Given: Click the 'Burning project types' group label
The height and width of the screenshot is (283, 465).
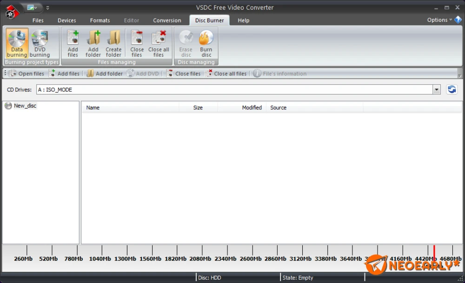Looking at the screenshot, I should pyautogui.click(x=32, y=62).
